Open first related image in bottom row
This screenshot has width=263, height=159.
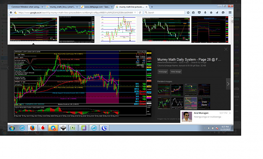(164, 103)
